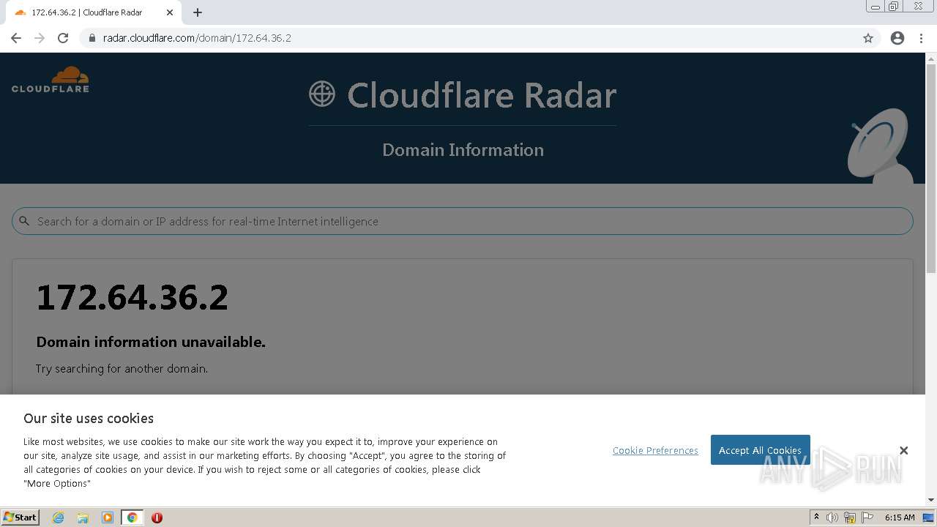Open the Windows Start menu

coord(20,517)
